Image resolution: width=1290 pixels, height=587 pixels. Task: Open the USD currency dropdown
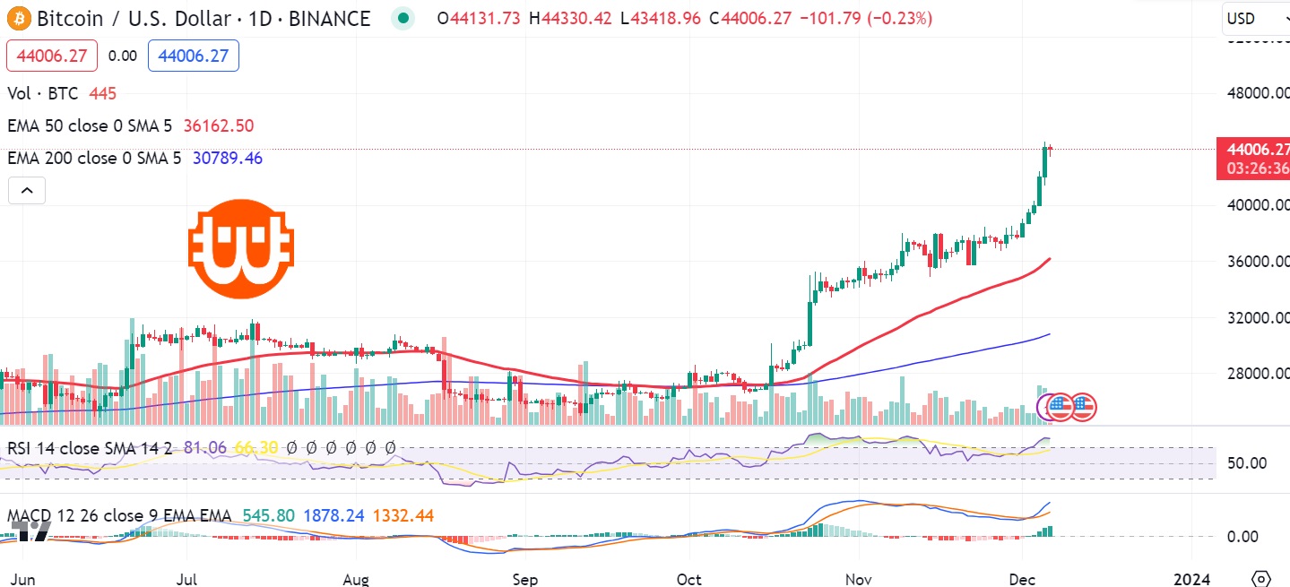(1254, 18)
